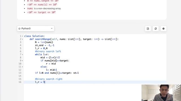Click 'if l<N and nums[l]==target: st=l' line
181x101 pixels.
tap(57, 73)
